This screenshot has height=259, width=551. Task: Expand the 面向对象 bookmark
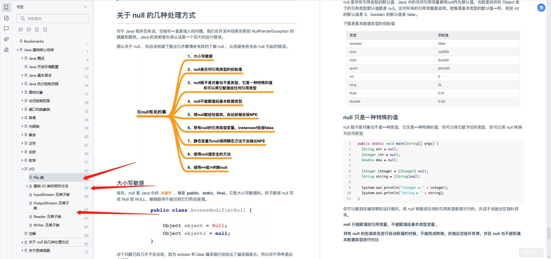pos(22,92)
